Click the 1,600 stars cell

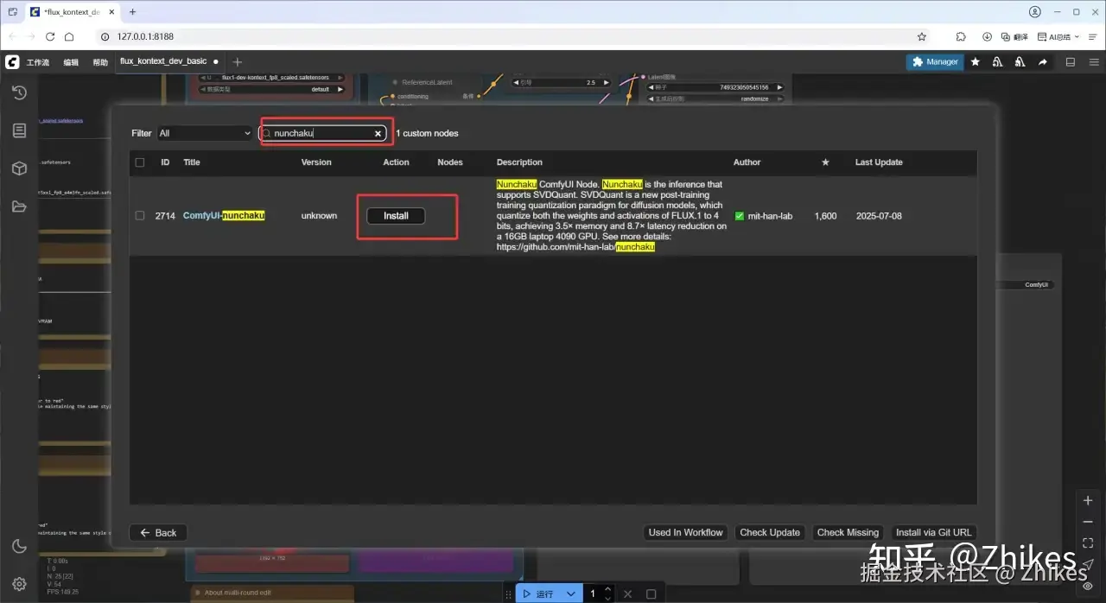pyautogui.click(x=825, y=216)
